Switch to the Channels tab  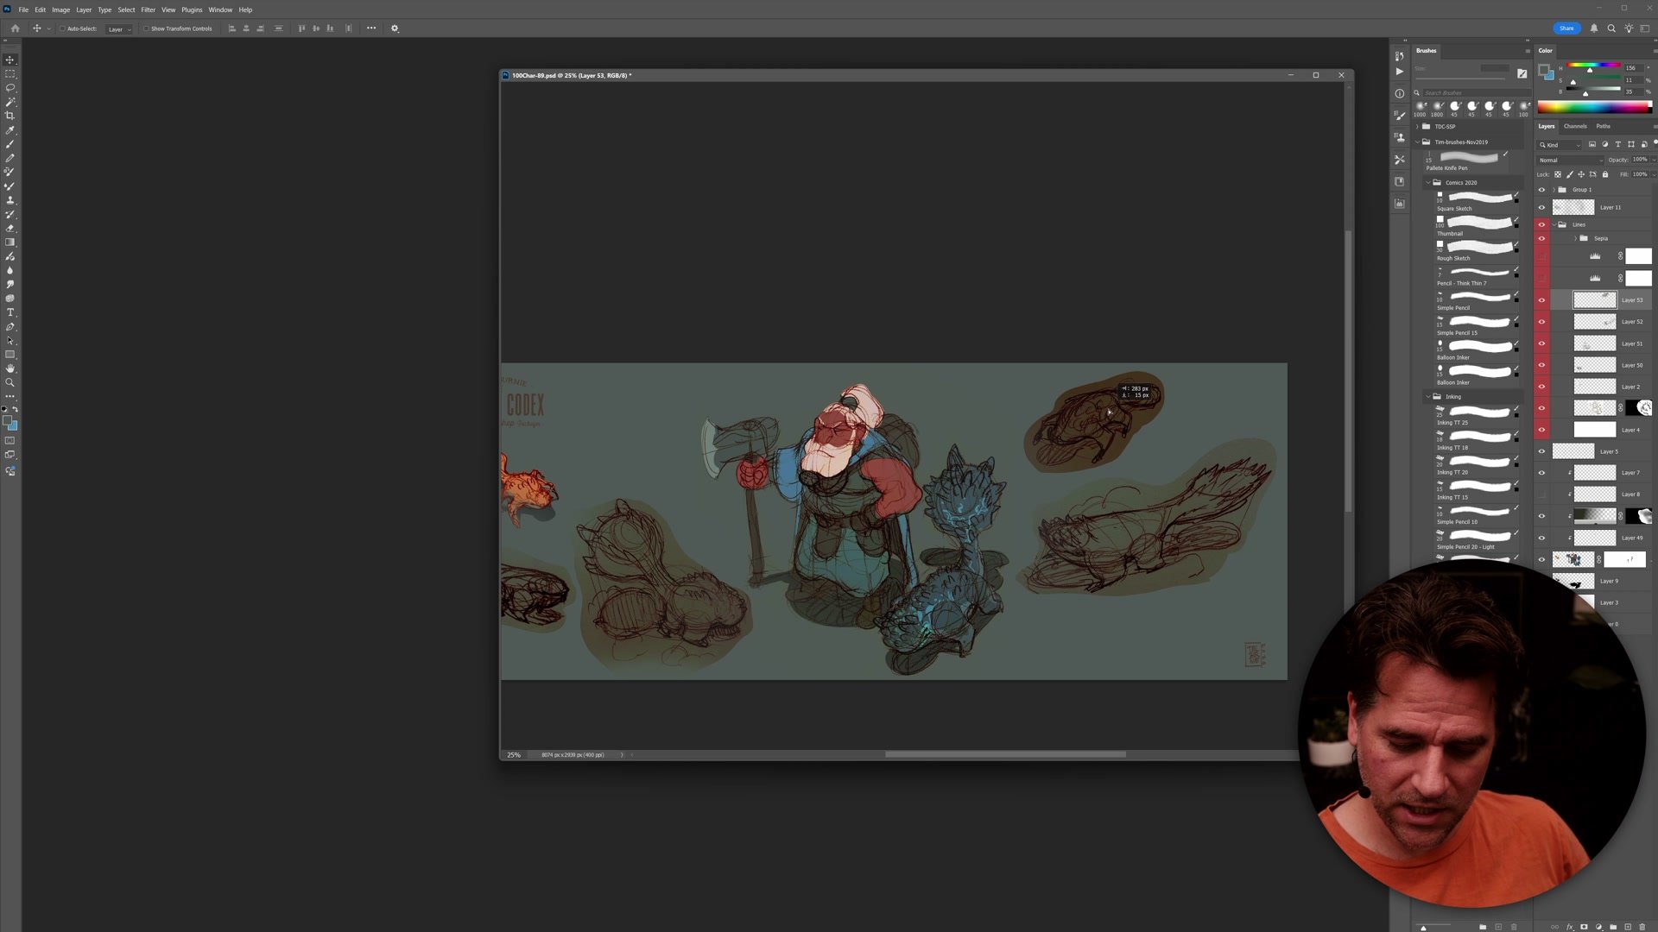coord(1575,126)
